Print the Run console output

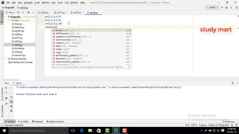12,106
